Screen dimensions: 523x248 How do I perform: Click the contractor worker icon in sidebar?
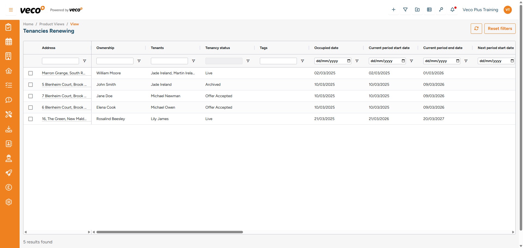[9, 158]
